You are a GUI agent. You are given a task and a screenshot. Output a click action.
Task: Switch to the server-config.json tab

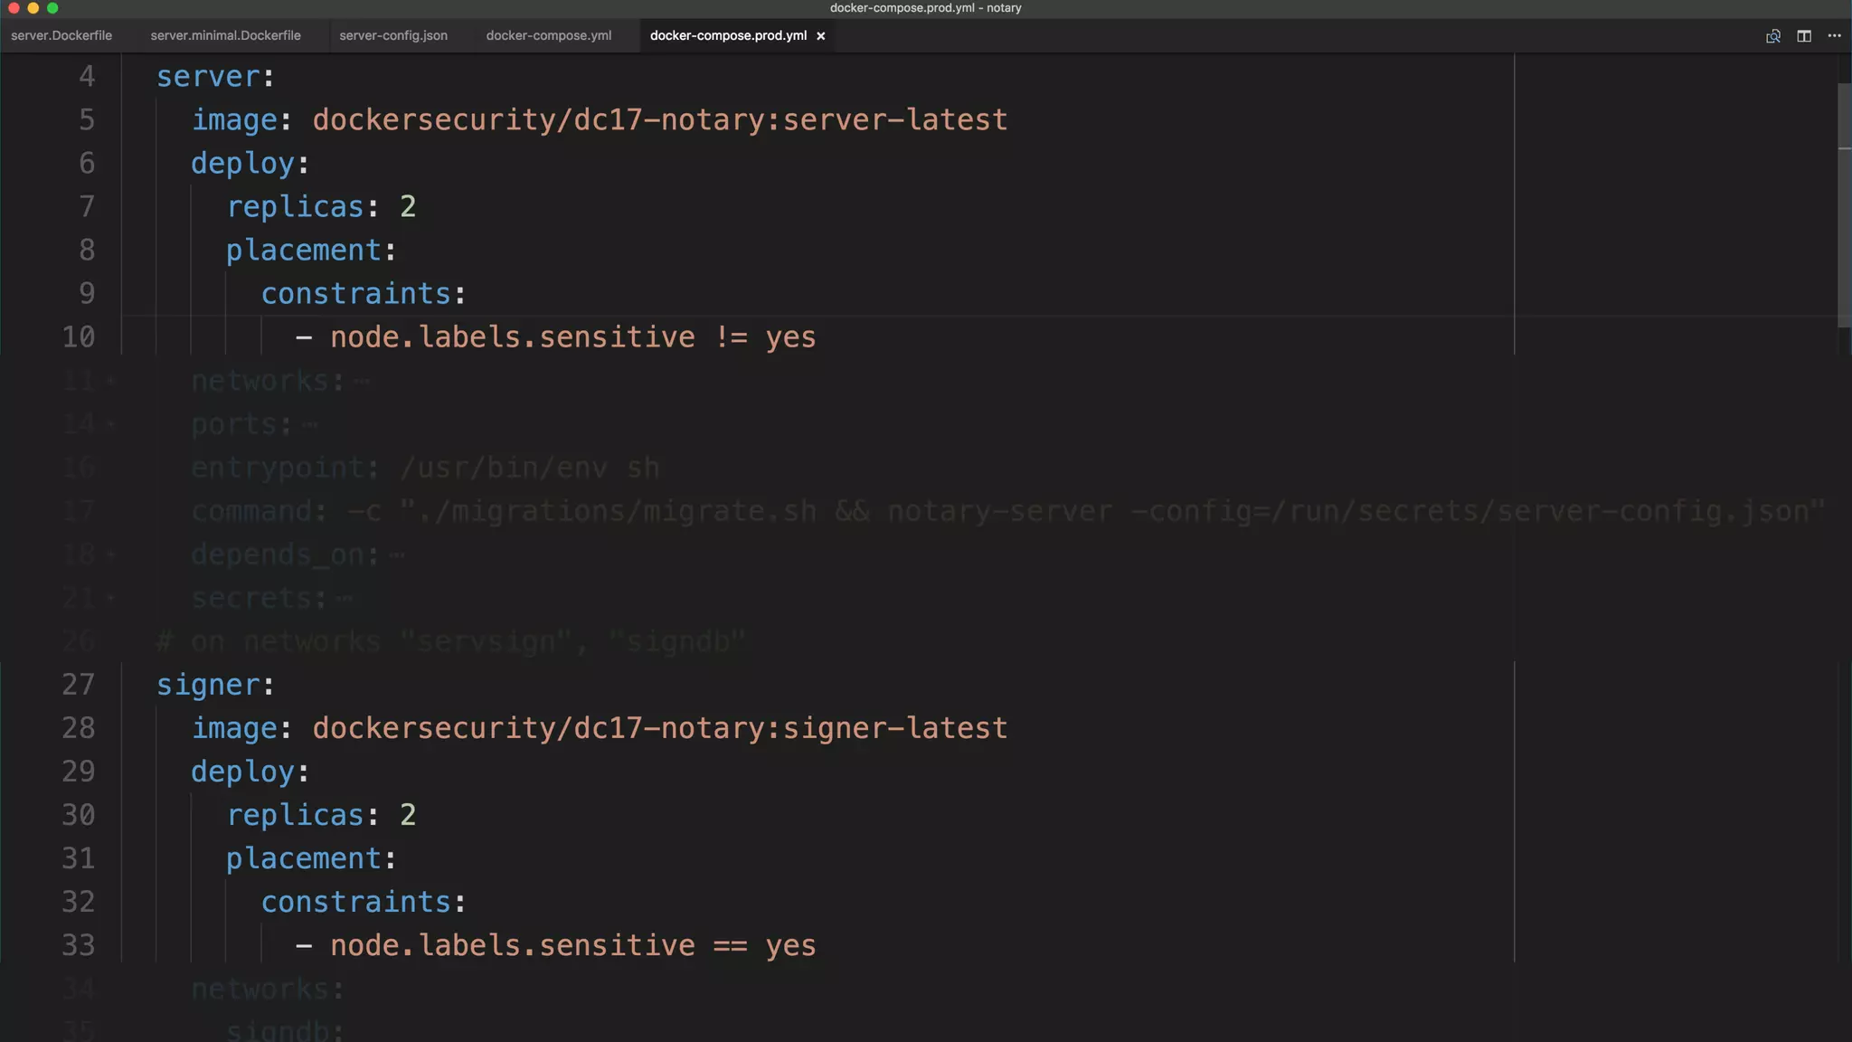tap(393, 36)
